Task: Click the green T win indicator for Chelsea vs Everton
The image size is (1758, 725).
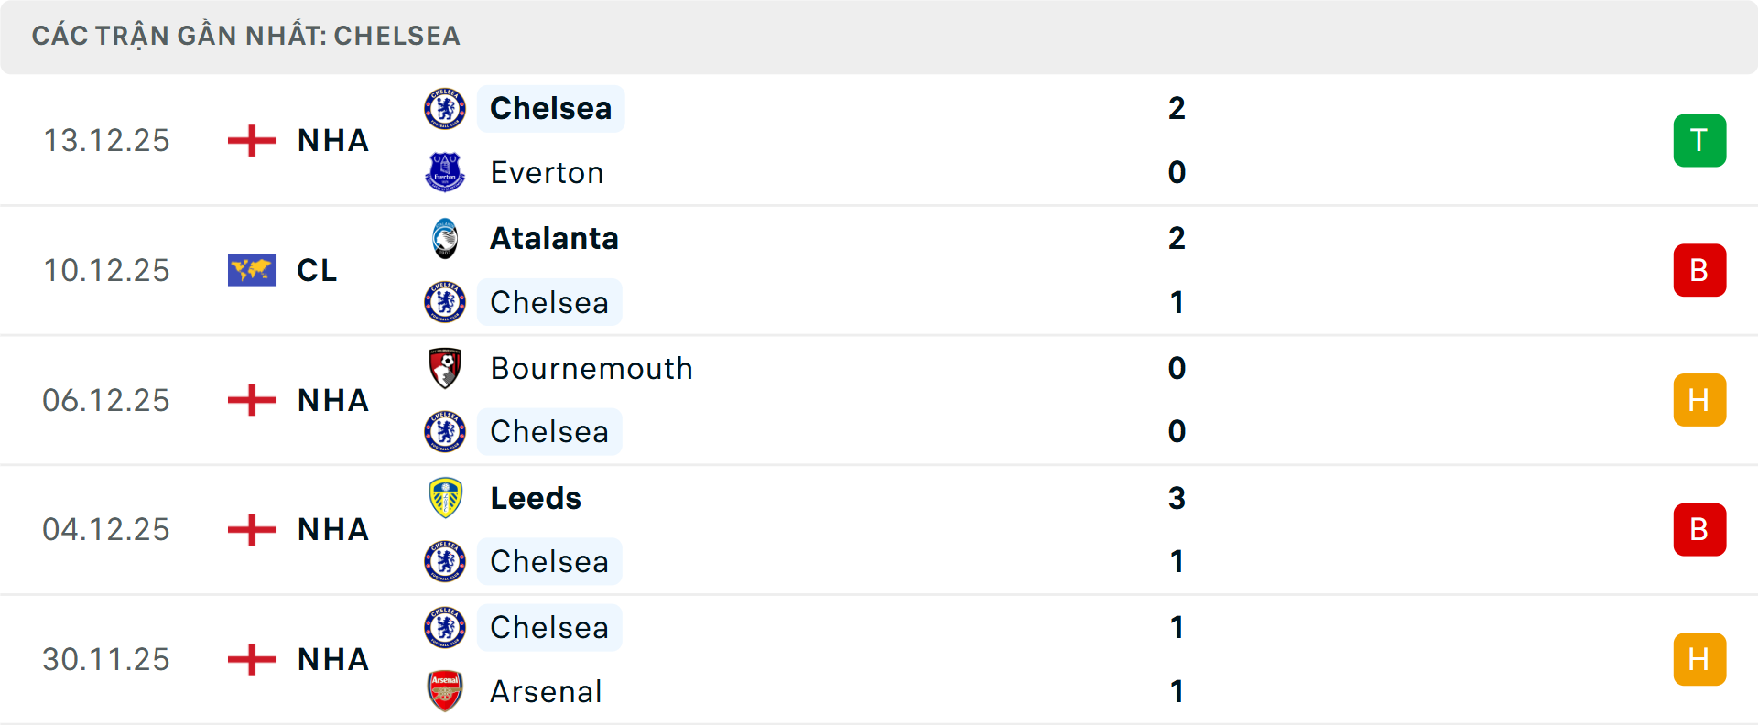Action: 1699,140
